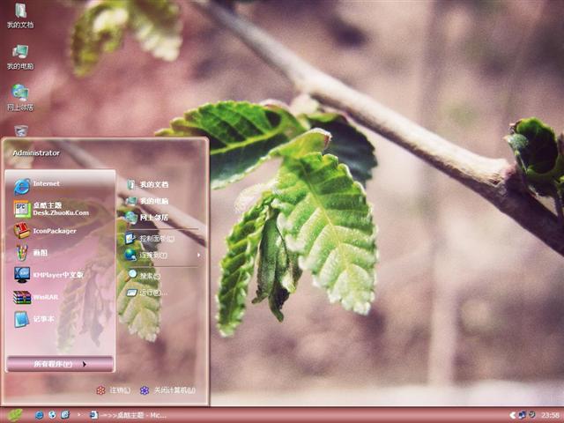Viewport: 564px width, 423px height.
Task: Click the dark tray icon beside clock
Action: [532, 415]
